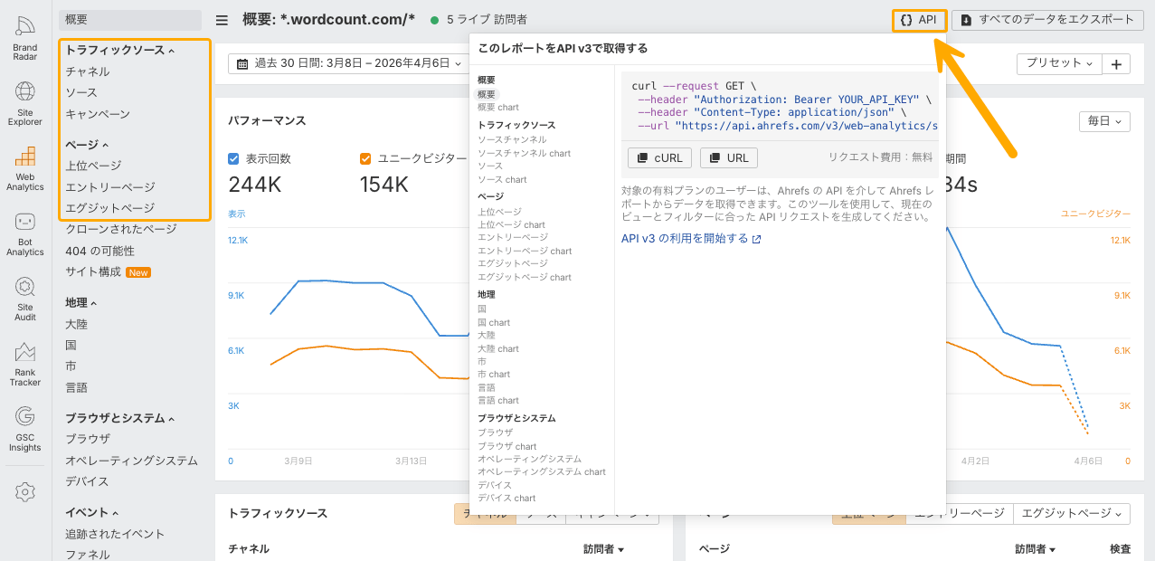Open Bot Analytics tool

pos(25,234)
